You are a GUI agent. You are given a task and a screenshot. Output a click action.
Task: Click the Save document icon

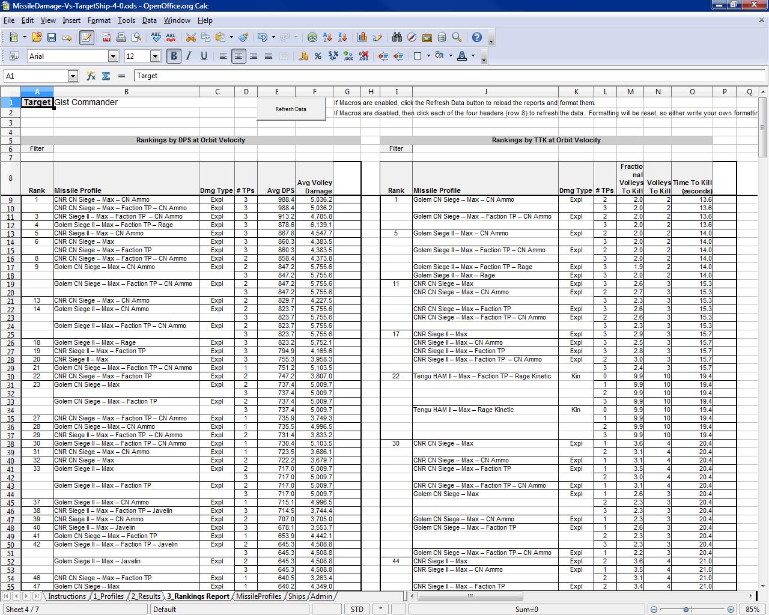click(x=52, y=37)
